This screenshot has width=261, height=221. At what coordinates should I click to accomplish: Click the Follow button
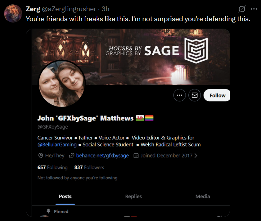tap(217, 95)
